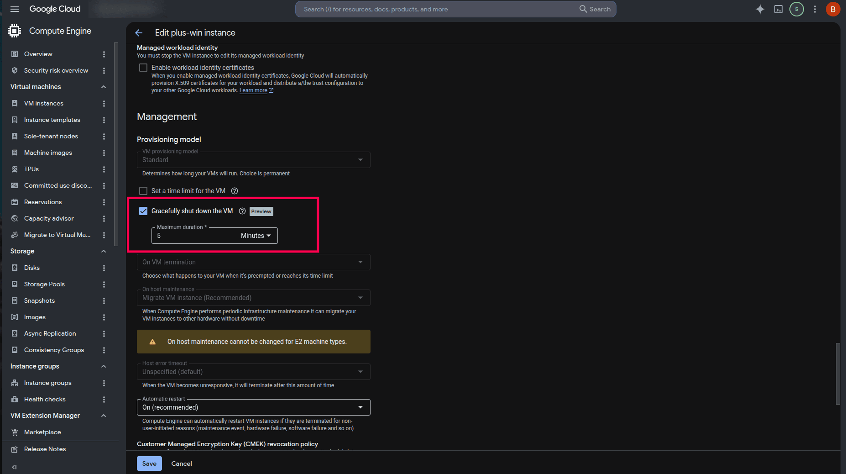Open the main navigation hamburger menu
The image size is (846, 474).
click(15, 9)
